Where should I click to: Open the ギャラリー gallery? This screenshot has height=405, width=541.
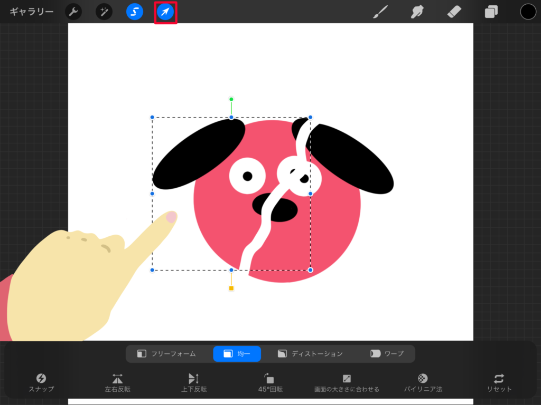pyautogui.click(x=31, y=12)
